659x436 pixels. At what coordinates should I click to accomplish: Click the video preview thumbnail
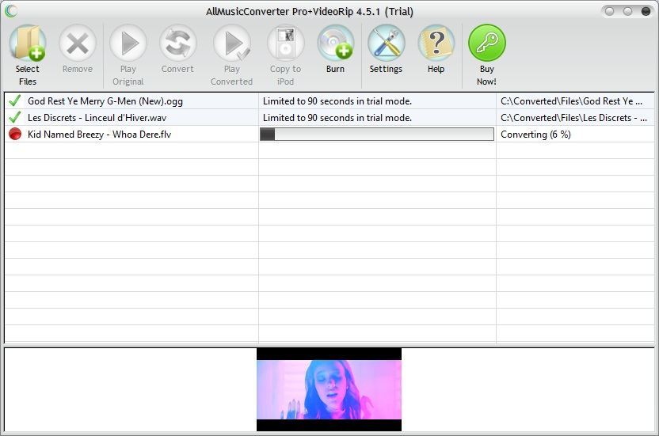click(329, 389)
